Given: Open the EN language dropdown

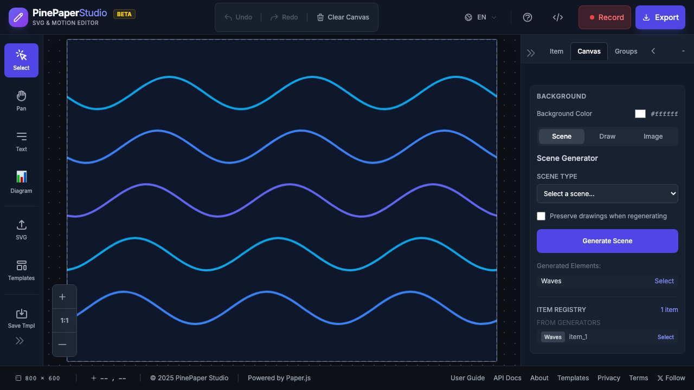Looking at the screenshot, I should [x=479, y=17].
